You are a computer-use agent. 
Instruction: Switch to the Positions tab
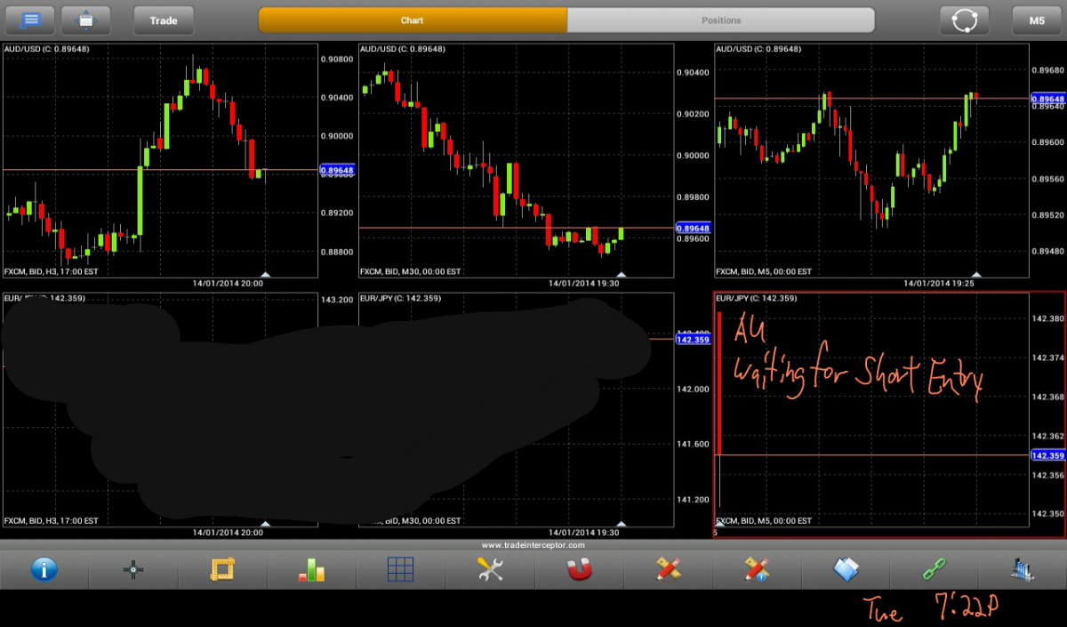(x=721, y=20)
